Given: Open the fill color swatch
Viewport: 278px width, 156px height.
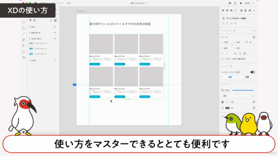Looking at the screenshot, I should (227, 102).
